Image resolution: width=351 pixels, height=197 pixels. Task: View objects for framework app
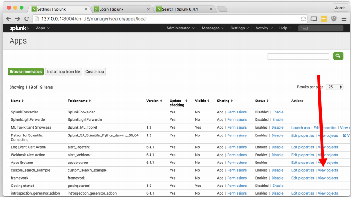pyautogui.click(x=328, y=178)
